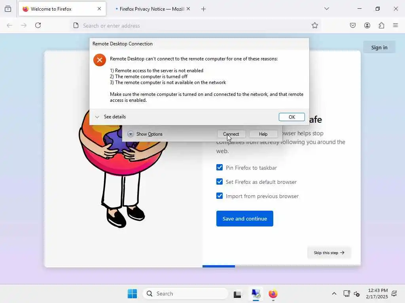Open the Task View icon on taskbar

[x=237, y=294]
